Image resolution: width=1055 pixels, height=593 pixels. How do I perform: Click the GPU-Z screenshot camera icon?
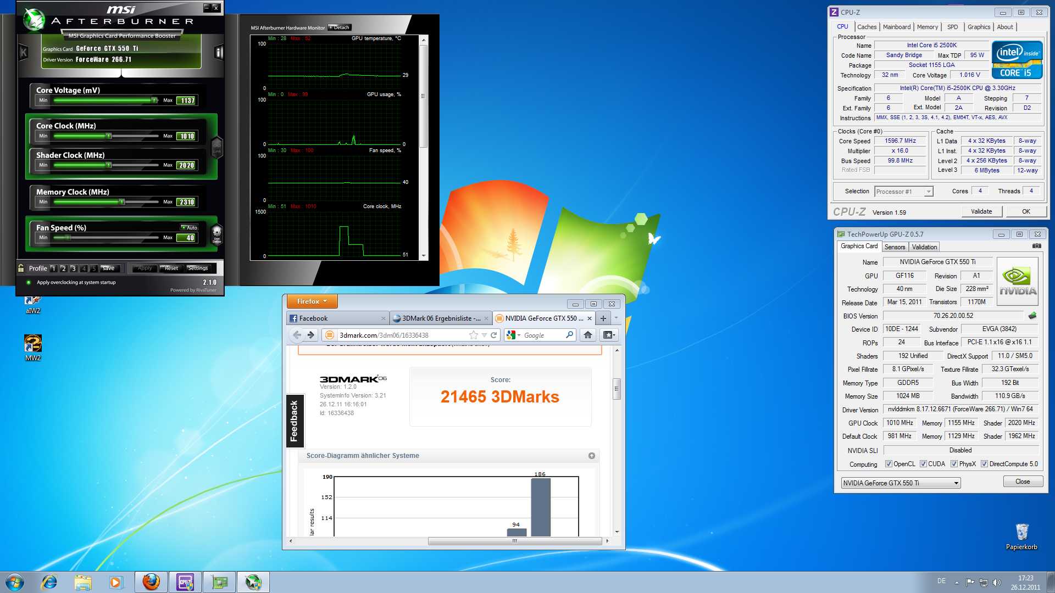(x=1036, y=246)
